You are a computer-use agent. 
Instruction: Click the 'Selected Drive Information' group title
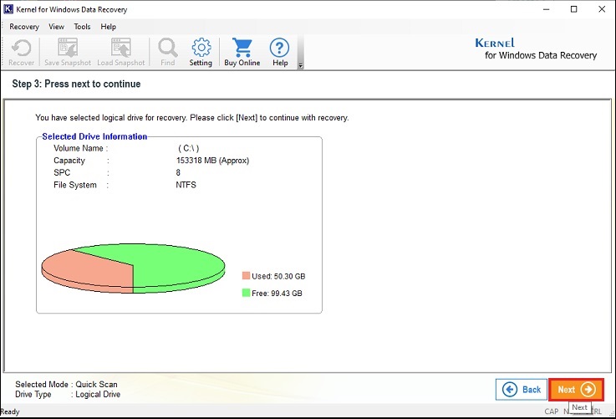coord(94,136)
